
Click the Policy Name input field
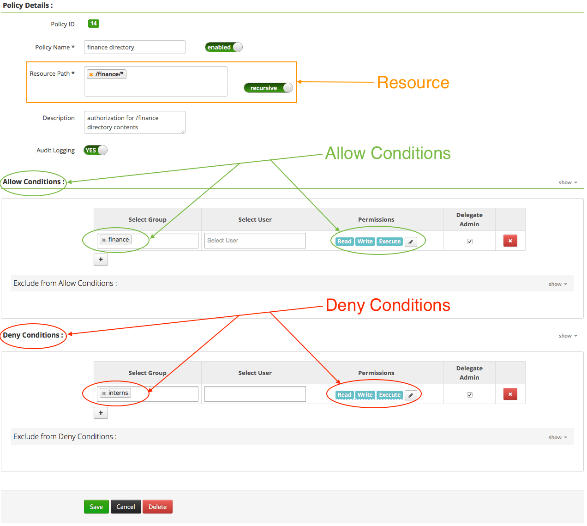[x=135, y=47]
